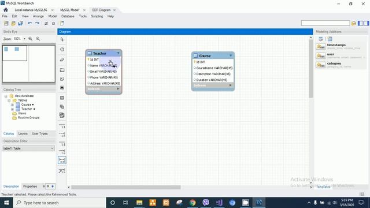Select the new routine group tool
Viewport: 370px width, 208px height.
point(62,116)
